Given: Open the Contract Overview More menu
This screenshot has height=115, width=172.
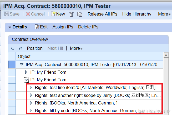Looking at the screenshot, I should 76,48.
